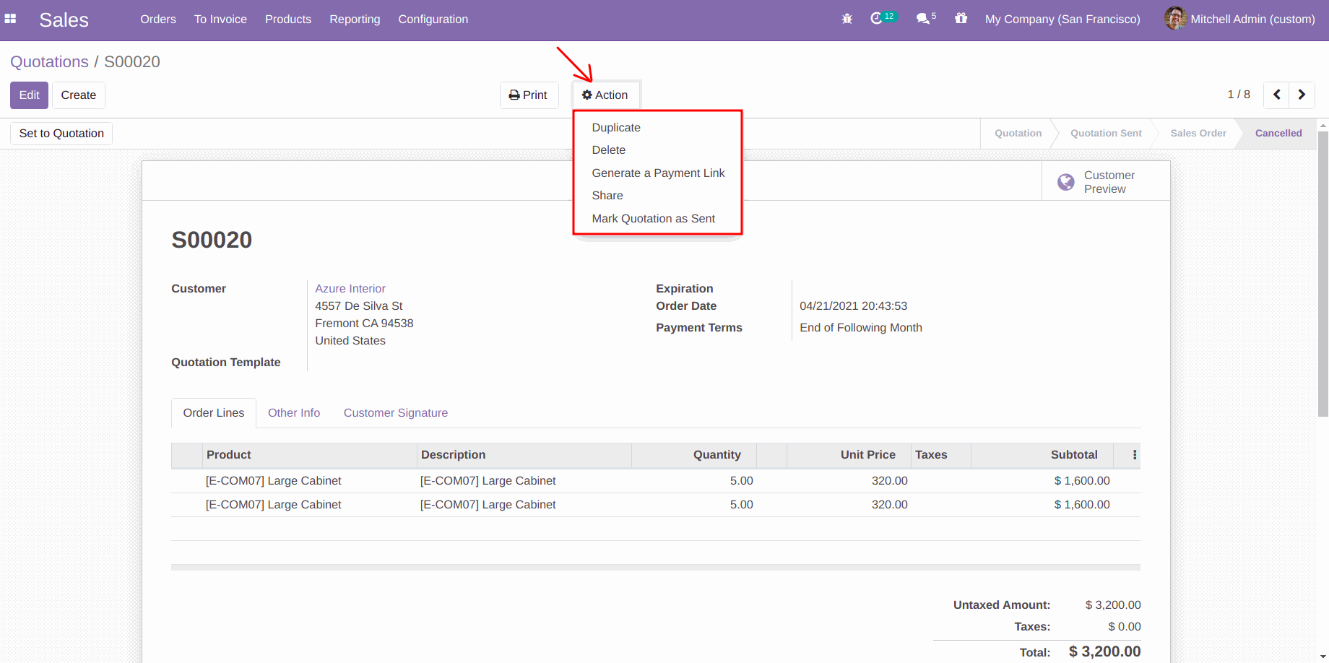Click the Customer Preview globe icon
This screenshot has width=1329, height=663.
click(x=1065, y=182)
